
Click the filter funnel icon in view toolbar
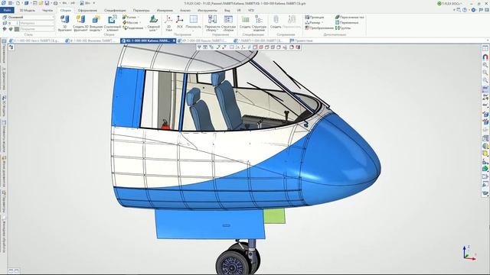(x=199, y=47)
